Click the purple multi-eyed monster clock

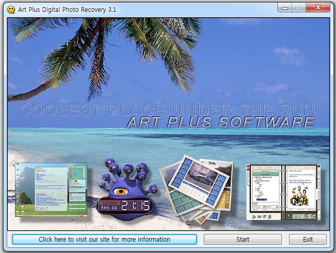coord(126,188)
